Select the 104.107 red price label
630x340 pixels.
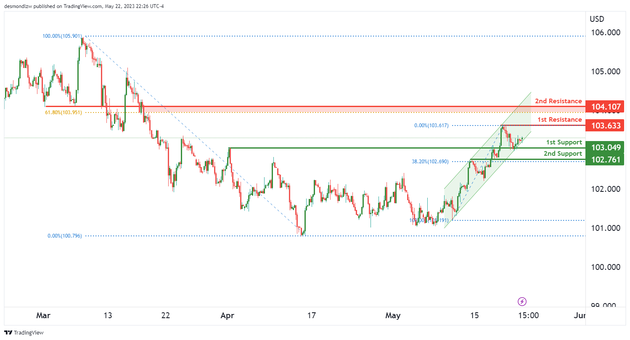coord(606,106)
